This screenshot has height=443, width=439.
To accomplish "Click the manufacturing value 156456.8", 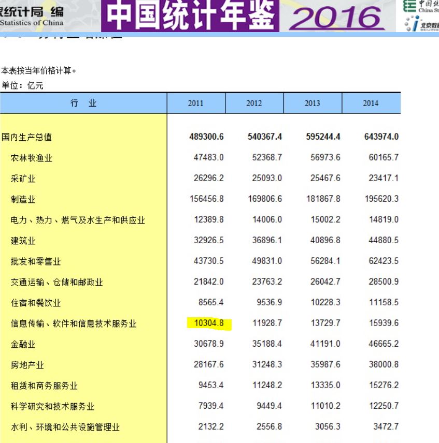I will (206, 199).
